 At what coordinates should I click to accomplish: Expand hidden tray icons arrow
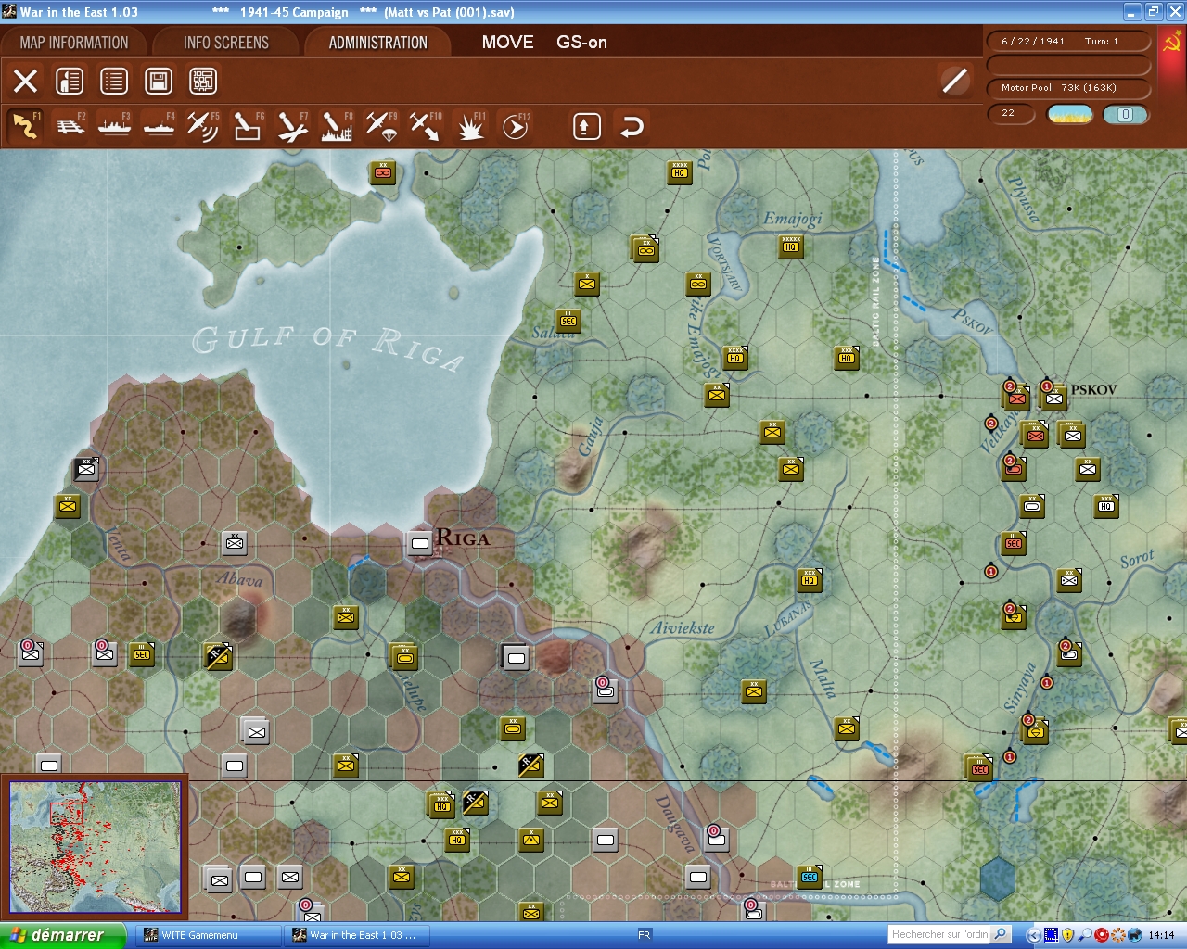(1034, 935)
